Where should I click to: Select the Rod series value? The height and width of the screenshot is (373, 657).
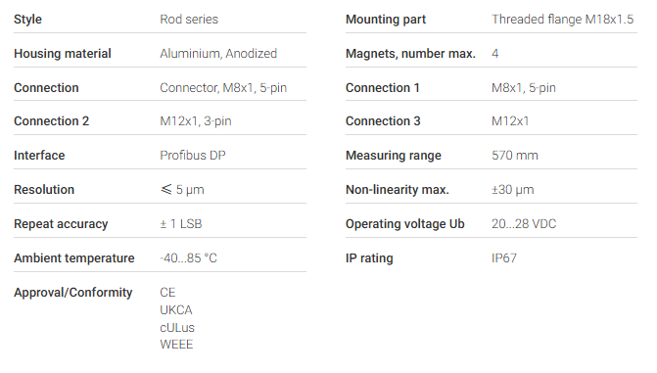tap(189, 20)
